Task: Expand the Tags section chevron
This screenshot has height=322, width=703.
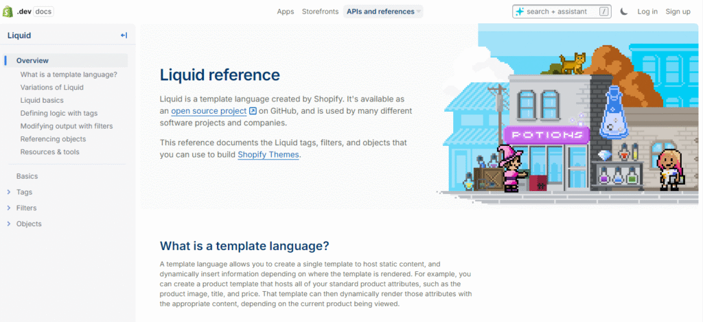Action: coord(8,193)
